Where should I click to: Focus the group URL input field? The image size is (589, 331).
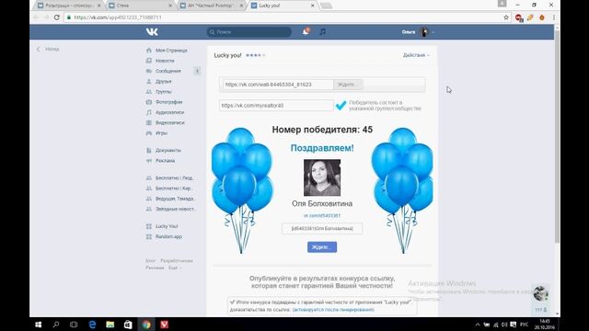tap(276, 106)
